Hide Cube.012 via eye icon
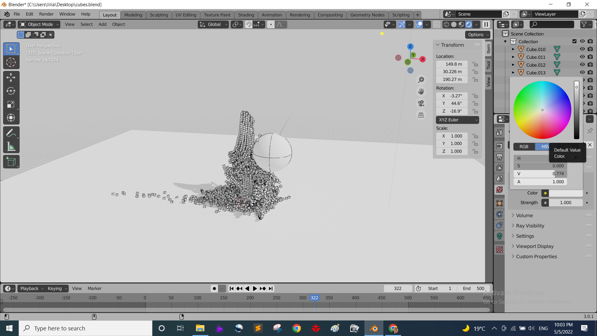Image resolution: width=597 pixels, height=336 pixels. (x=582, y=65)
